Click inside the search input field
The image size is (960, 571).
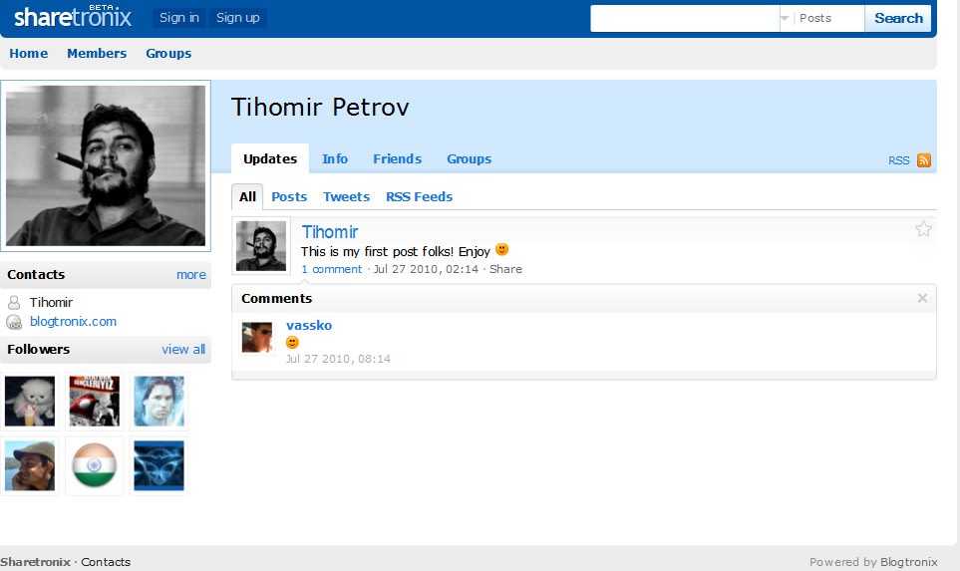click(x=685, y=18)
